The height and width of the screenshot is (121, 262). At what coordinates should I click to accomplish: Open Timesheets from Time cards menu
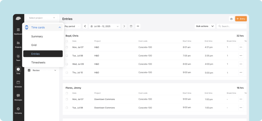click(x=38, y=62)
